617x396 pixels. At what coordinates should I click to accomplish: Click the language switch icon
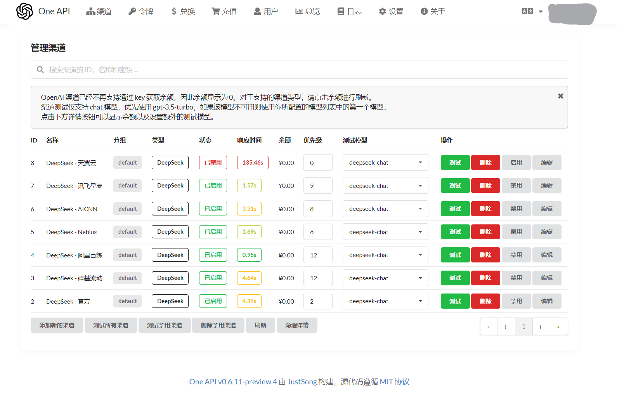tap(527, 11)
